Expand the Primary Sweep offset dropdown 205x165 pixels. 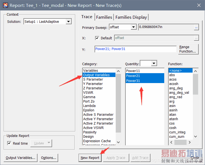(134, 27)
